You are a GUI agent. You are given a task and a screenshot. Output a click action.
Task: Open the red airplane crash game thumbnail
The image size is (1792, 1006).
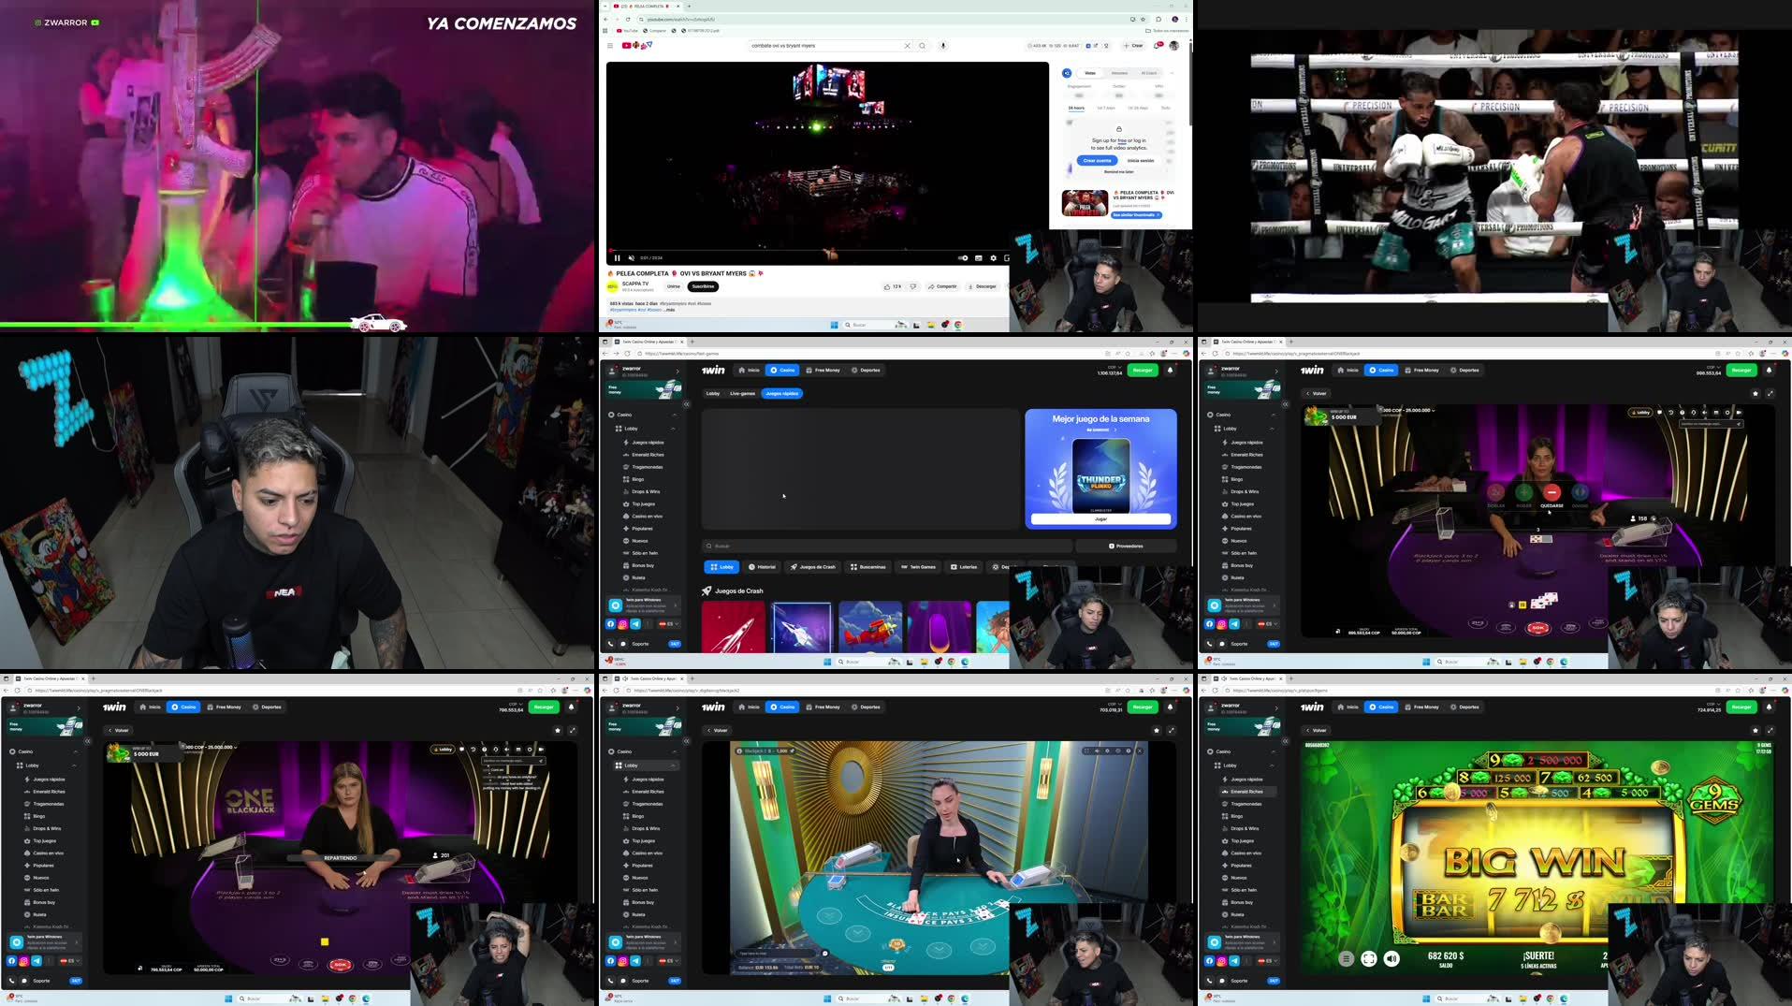[x=870, y=627]
